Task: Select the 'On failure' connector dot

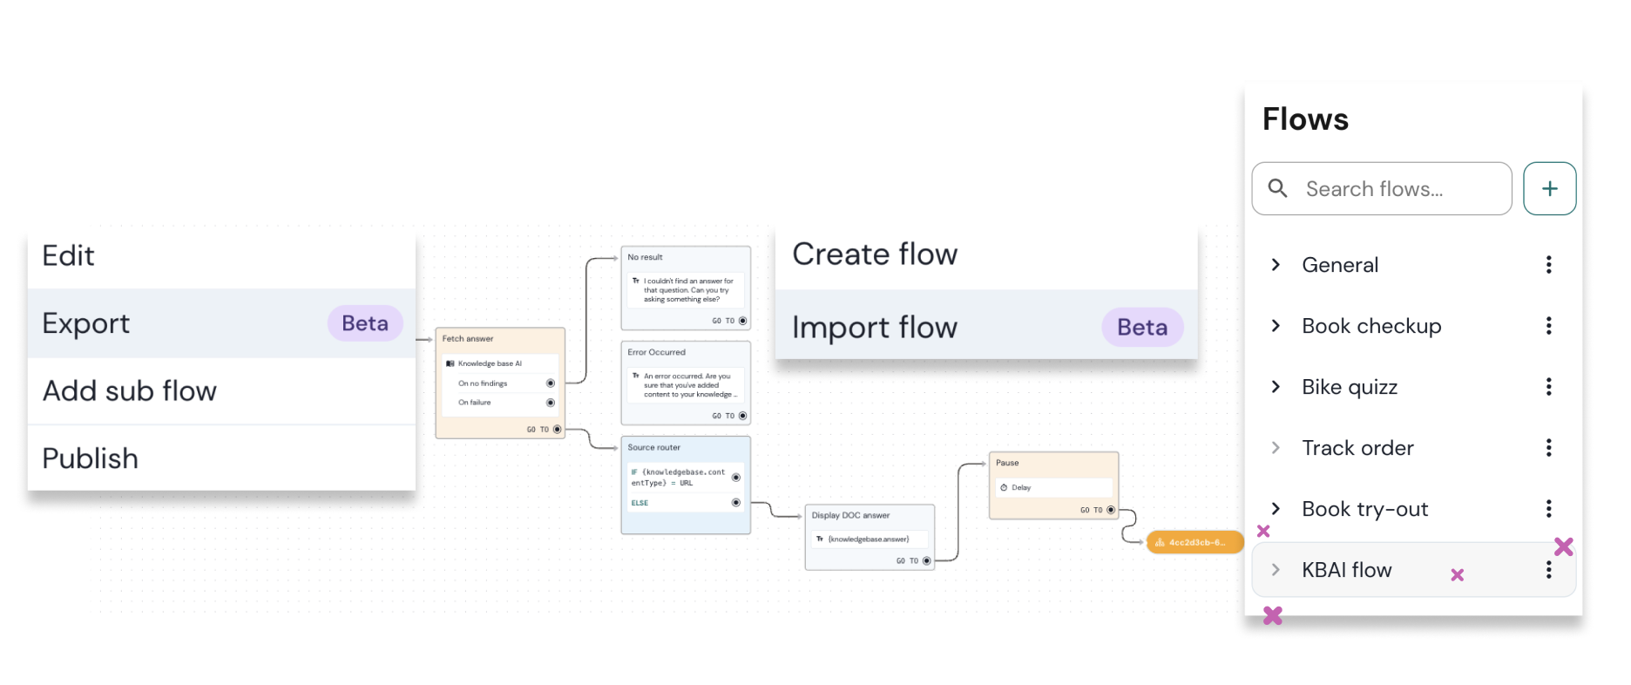Action: 550,403
